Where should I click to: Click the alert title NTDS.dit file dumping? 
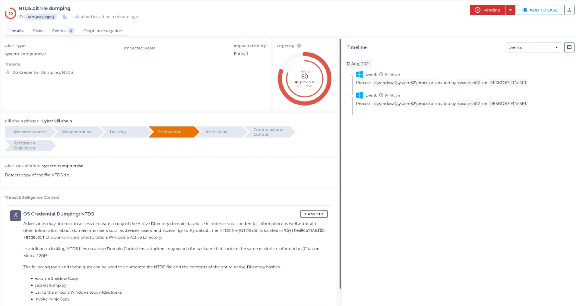(44, 8)
